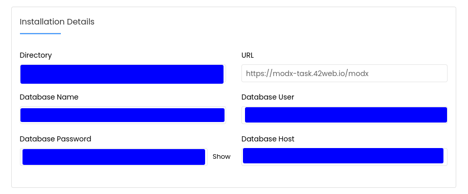Click the Directory label

(35, 56)
